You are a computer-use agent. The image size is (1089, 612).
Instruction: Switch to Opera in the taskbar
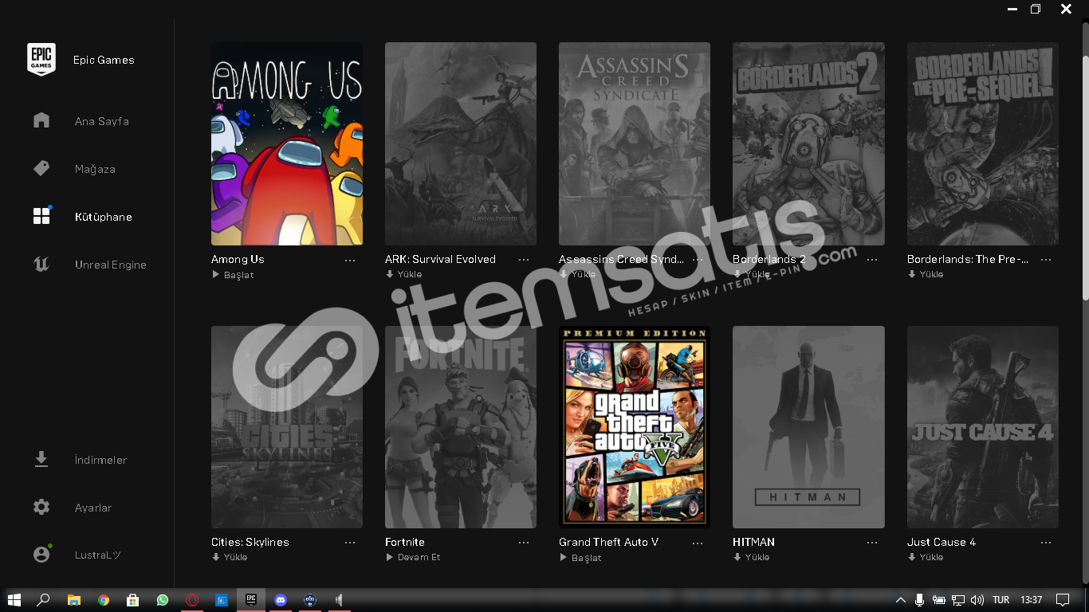(192, 599)
